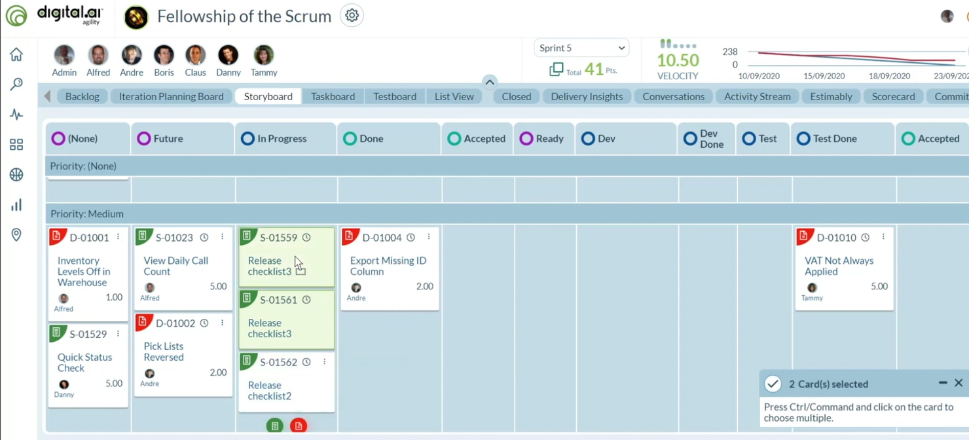Switch to the Taskboard tab
969x440 pixels.
pos(333,96)
